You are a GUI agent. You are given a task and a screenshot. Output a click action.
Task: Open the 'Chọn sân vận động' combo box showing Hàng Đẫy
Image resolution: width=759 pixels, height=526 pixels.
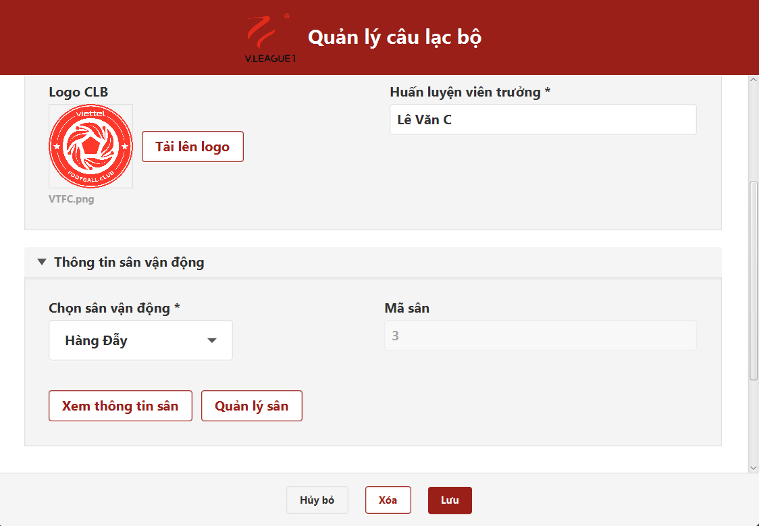point(140,340)
